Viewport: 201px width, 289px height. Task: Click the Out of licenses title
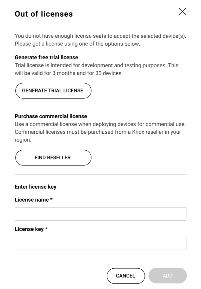click(43, 14)
